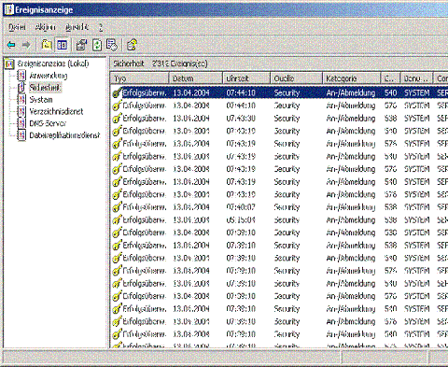The image size is (448, 367).
Task: Open Help via the question mark toolbar icon
Action: [132, 45]
